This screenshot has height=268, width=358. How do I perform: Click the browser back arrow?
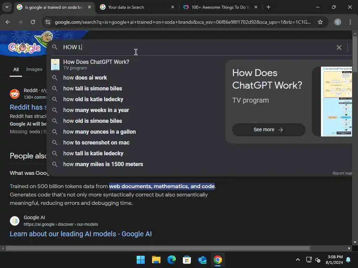coord(8,22)
